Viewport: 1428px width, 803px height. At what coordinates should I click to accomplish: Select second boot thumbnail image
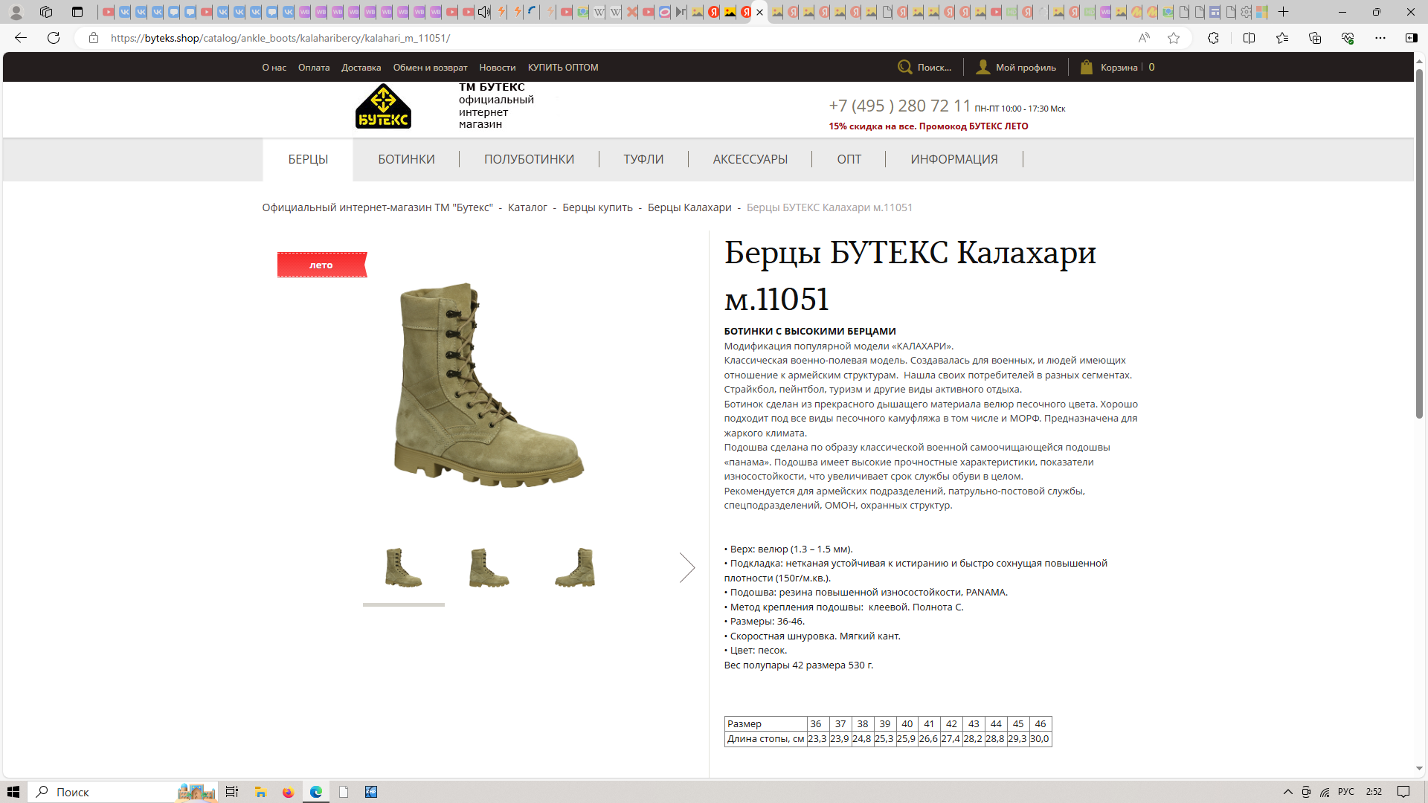point(489,568)
